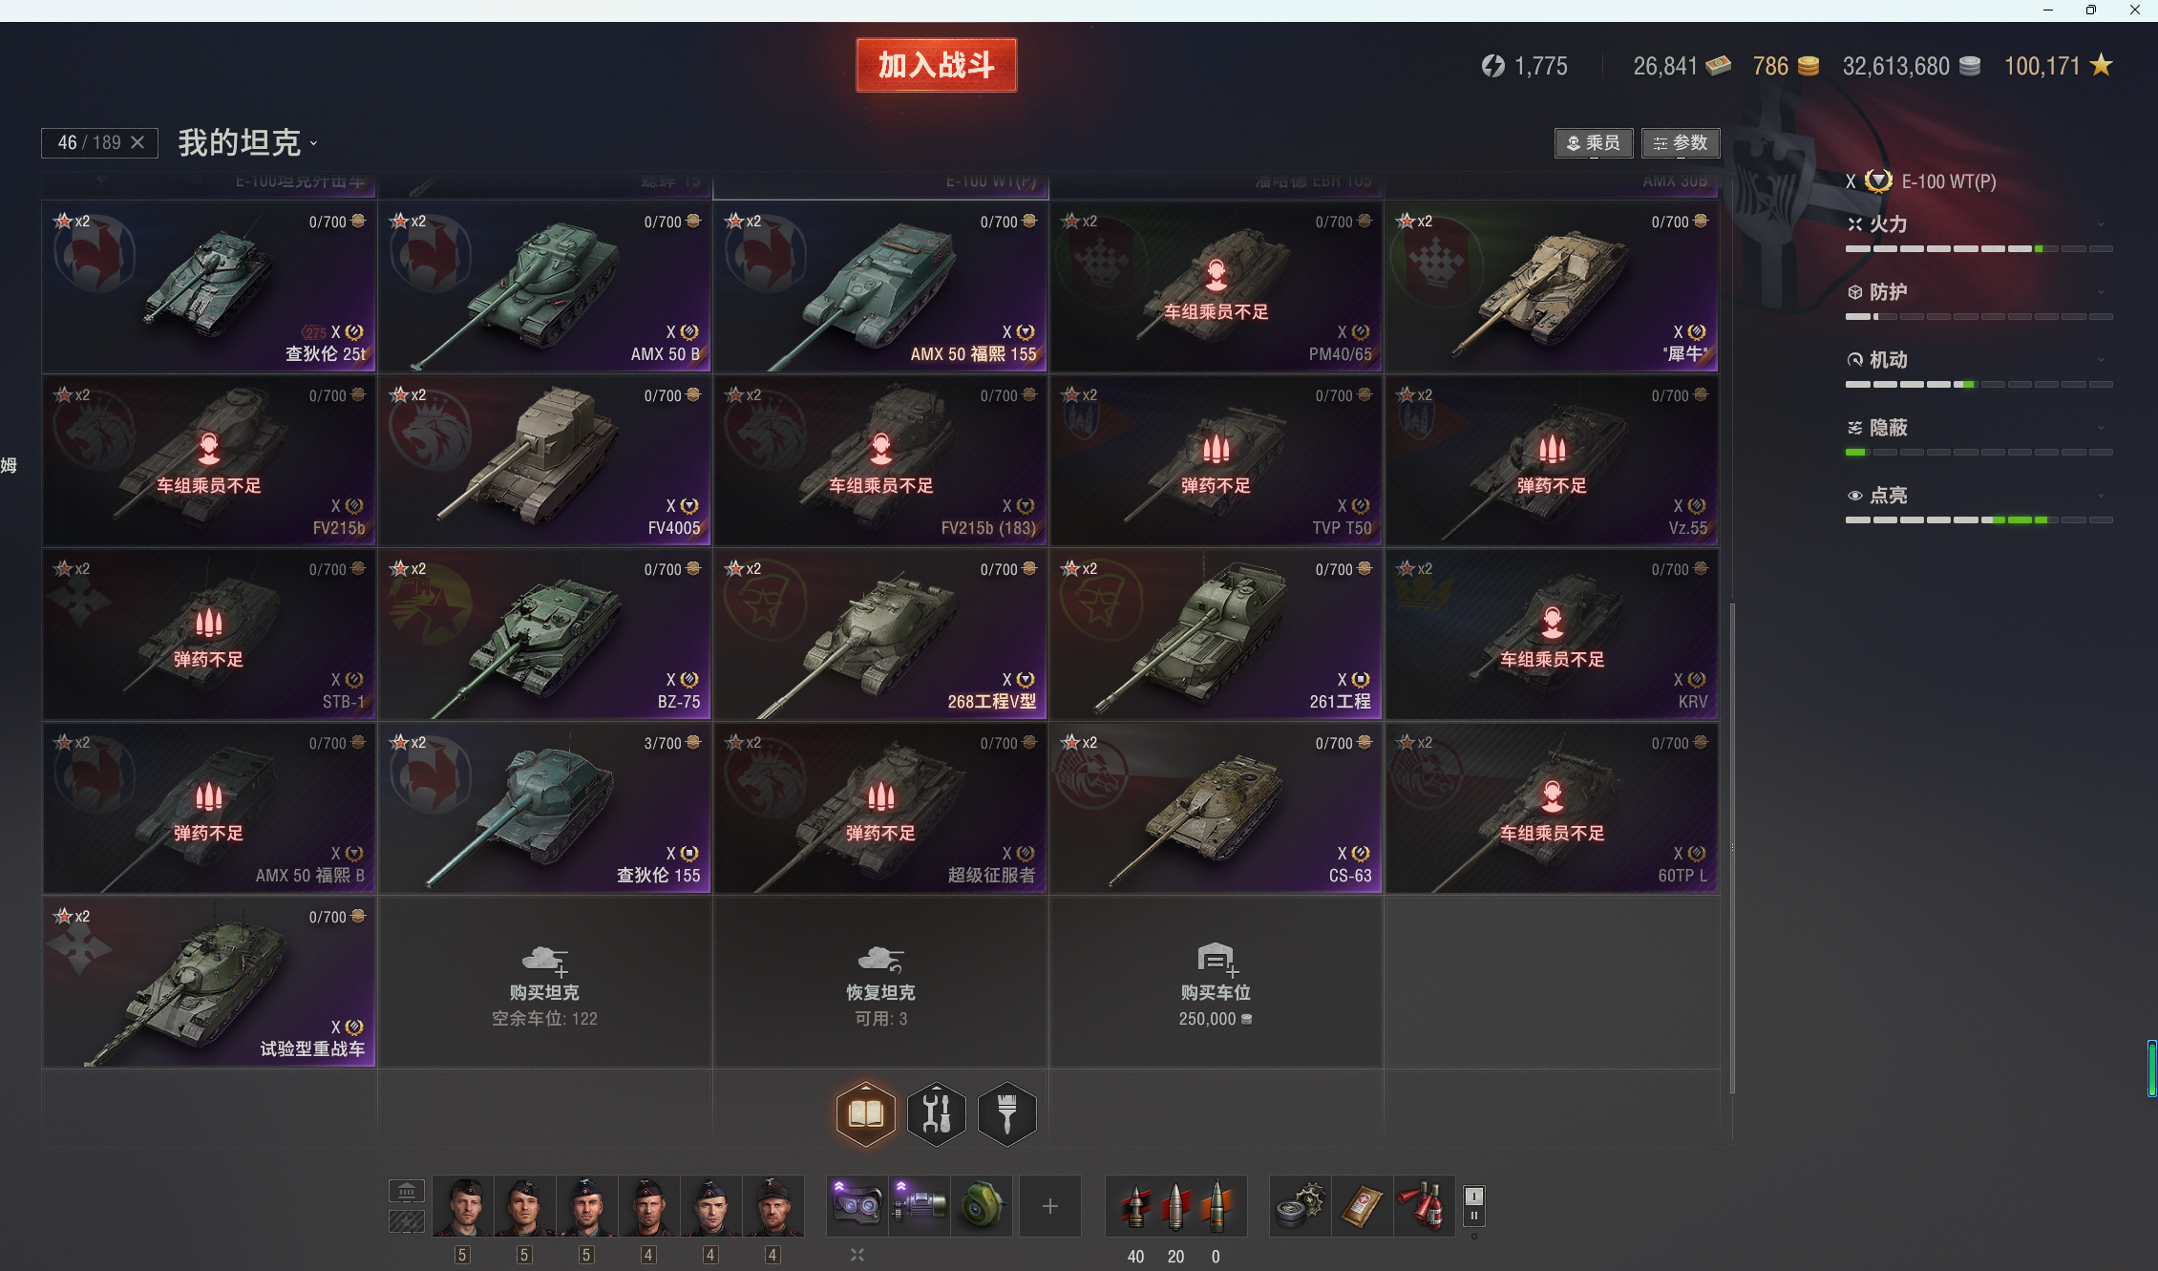Add equipment using the plus slot
Image resolution: width=2158 pixels, height=1271 pixels.
pyautogui.click(x=1049, y=1206)
